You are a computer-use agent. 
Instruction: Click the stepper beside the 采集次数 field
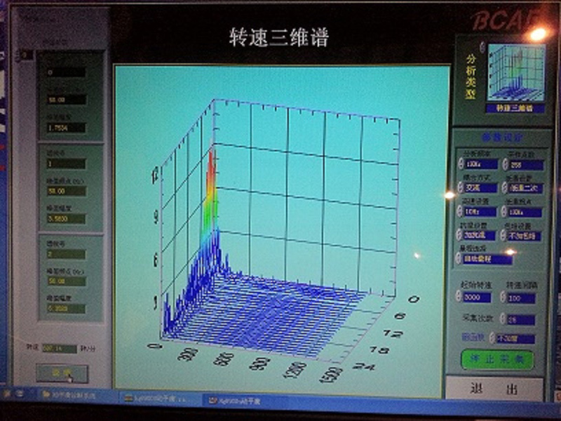(x=503, y=319)
